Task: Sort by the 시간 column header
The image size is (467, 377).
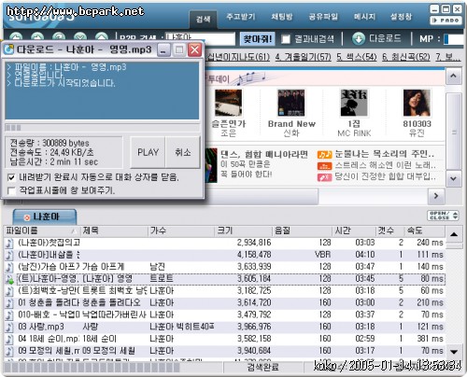Action: (354, 230)
